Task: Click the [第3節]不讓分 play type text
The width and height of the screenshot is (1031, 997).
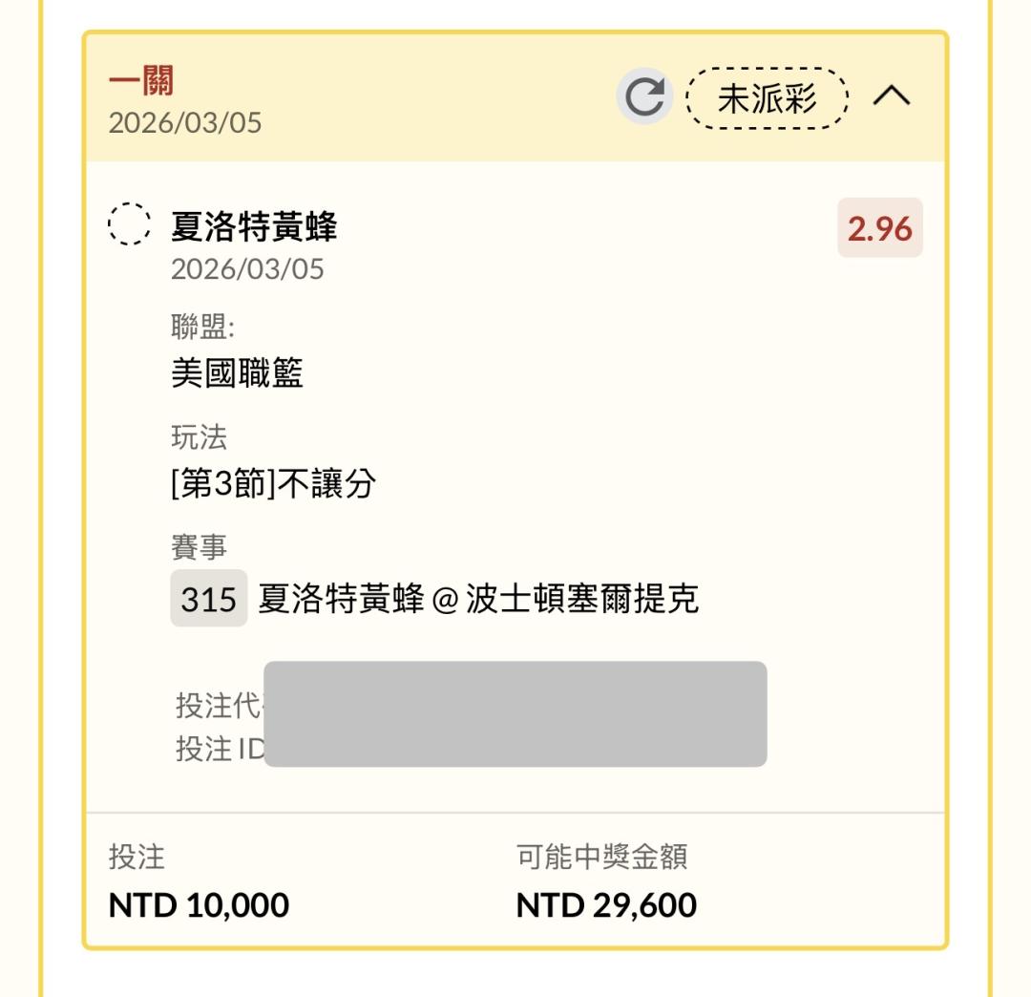Action: coord(273,485)
